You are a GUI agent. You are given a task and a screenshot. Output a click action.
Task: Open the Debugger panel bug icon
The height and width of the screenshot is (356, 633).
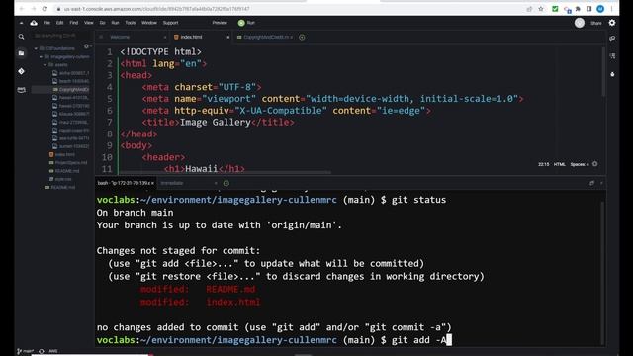pyautogui.click(x=612, y=74)
